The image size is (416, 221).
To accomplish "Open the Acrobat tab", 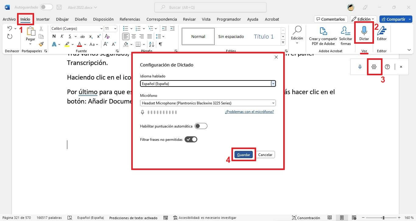I will tap(272, 19).
